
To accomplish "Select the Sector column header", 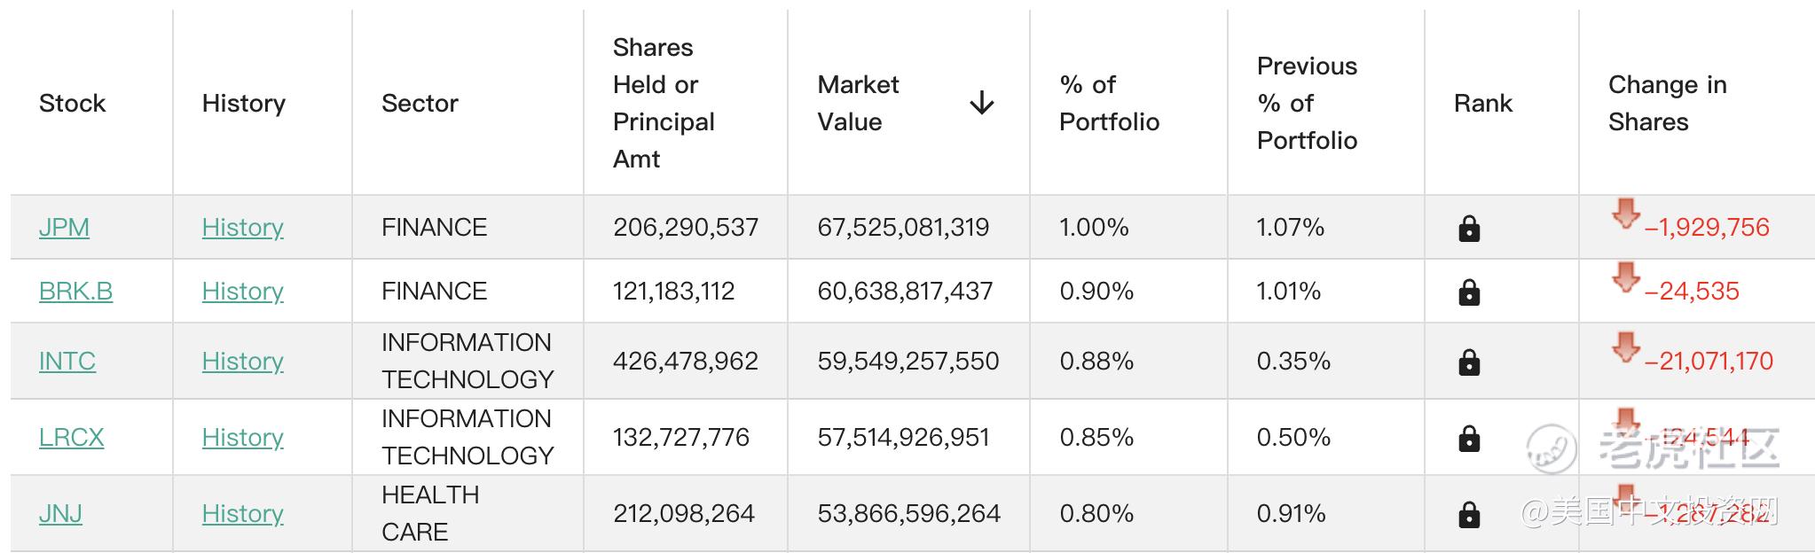I will 420,103.
